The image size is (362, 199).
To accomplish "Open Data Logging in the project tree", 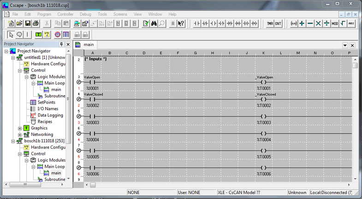I will 50,115.
